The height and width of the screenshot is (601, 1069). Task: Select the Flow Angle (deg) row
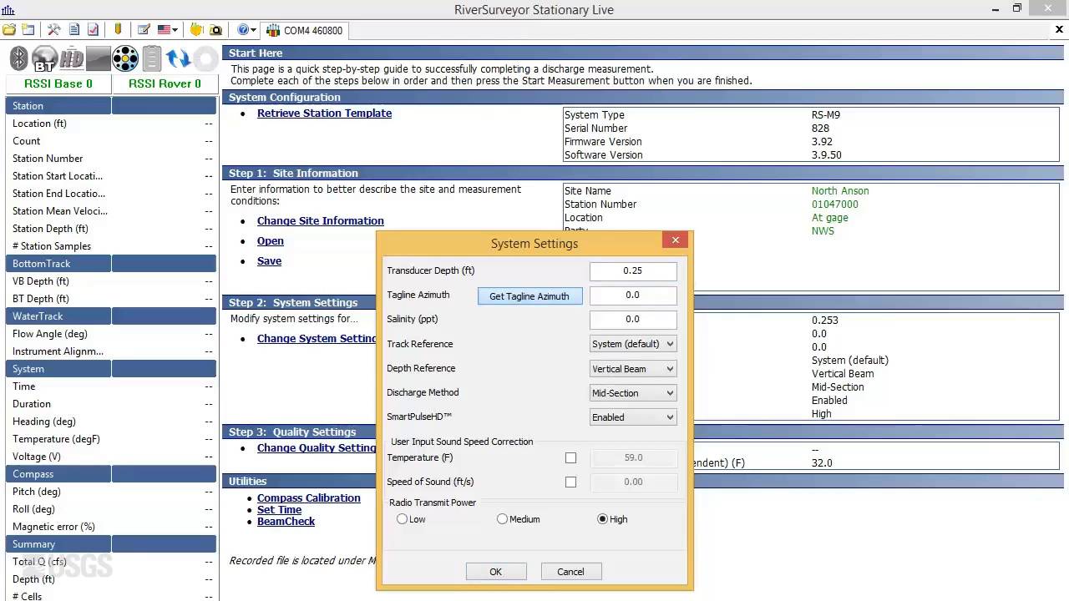[111, 334]
